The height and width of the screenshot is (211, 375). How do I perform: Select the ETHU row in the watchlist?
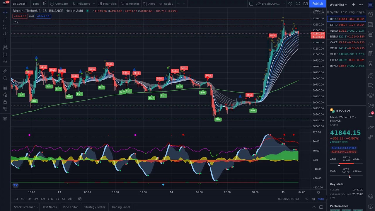(346, 25)
